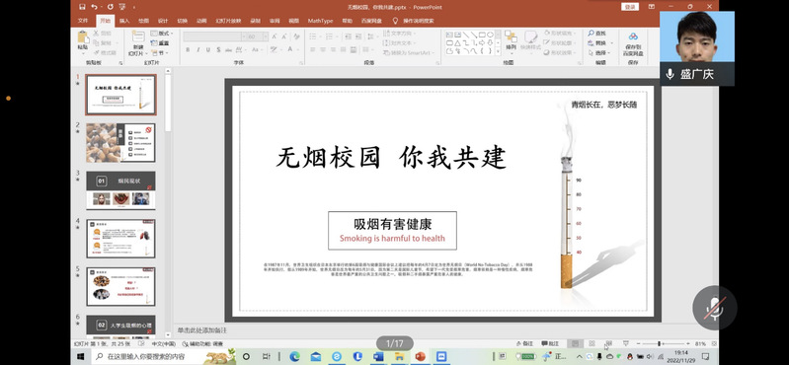Click the Arrange shapes icon
The height and width of the screenshot is (365, 789).
pyautogui.click(x=511, y=39)
